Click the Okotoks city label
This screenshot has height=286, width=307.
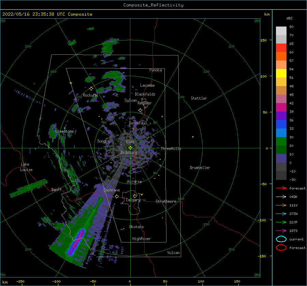[136, 227]
